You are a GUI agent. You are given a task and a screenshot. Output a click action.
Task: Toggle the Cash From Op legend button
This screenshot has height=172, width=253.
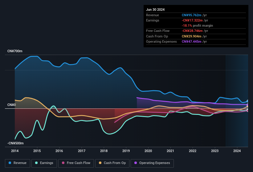point(112,163)
